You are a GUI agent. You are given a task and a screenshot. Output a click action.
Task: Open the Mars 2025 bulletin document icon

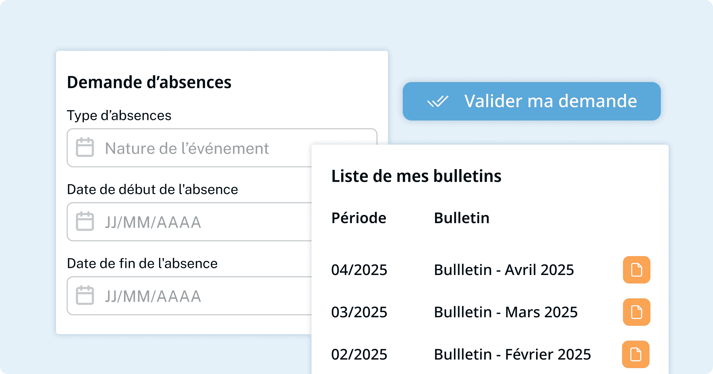(x=636, y=312)
